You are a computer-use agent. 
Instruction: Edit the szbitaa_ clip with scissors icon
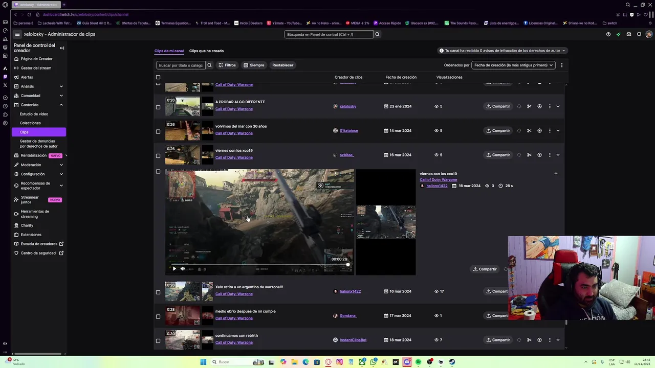coord(529,155)
